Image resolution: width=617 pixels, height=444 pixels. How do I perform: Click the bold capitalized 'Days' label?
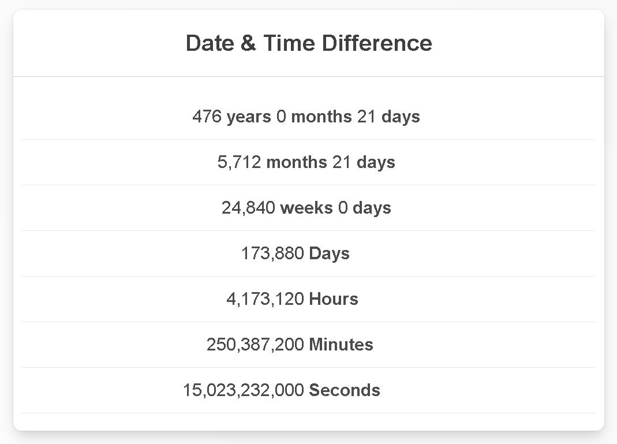(x=330, y=253)
